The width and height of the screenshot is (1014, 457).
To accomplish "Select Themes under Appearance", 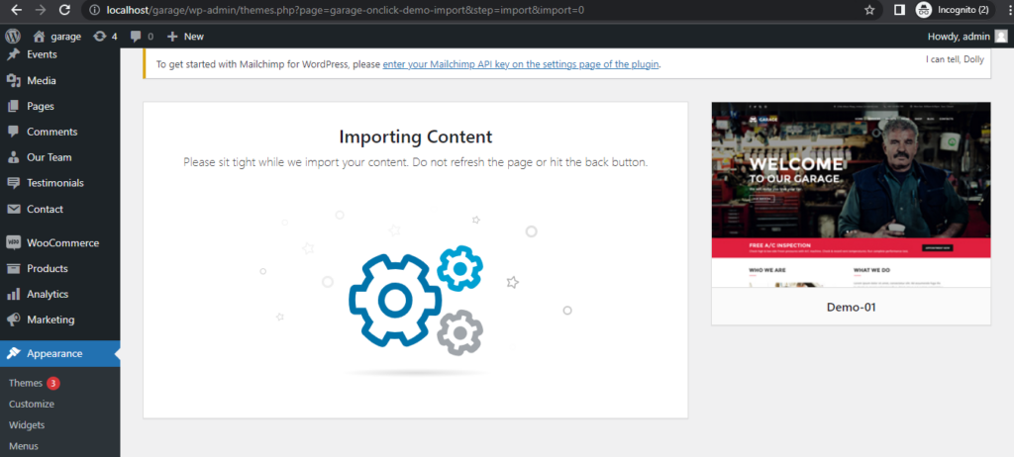I will (x=26, y=383).
